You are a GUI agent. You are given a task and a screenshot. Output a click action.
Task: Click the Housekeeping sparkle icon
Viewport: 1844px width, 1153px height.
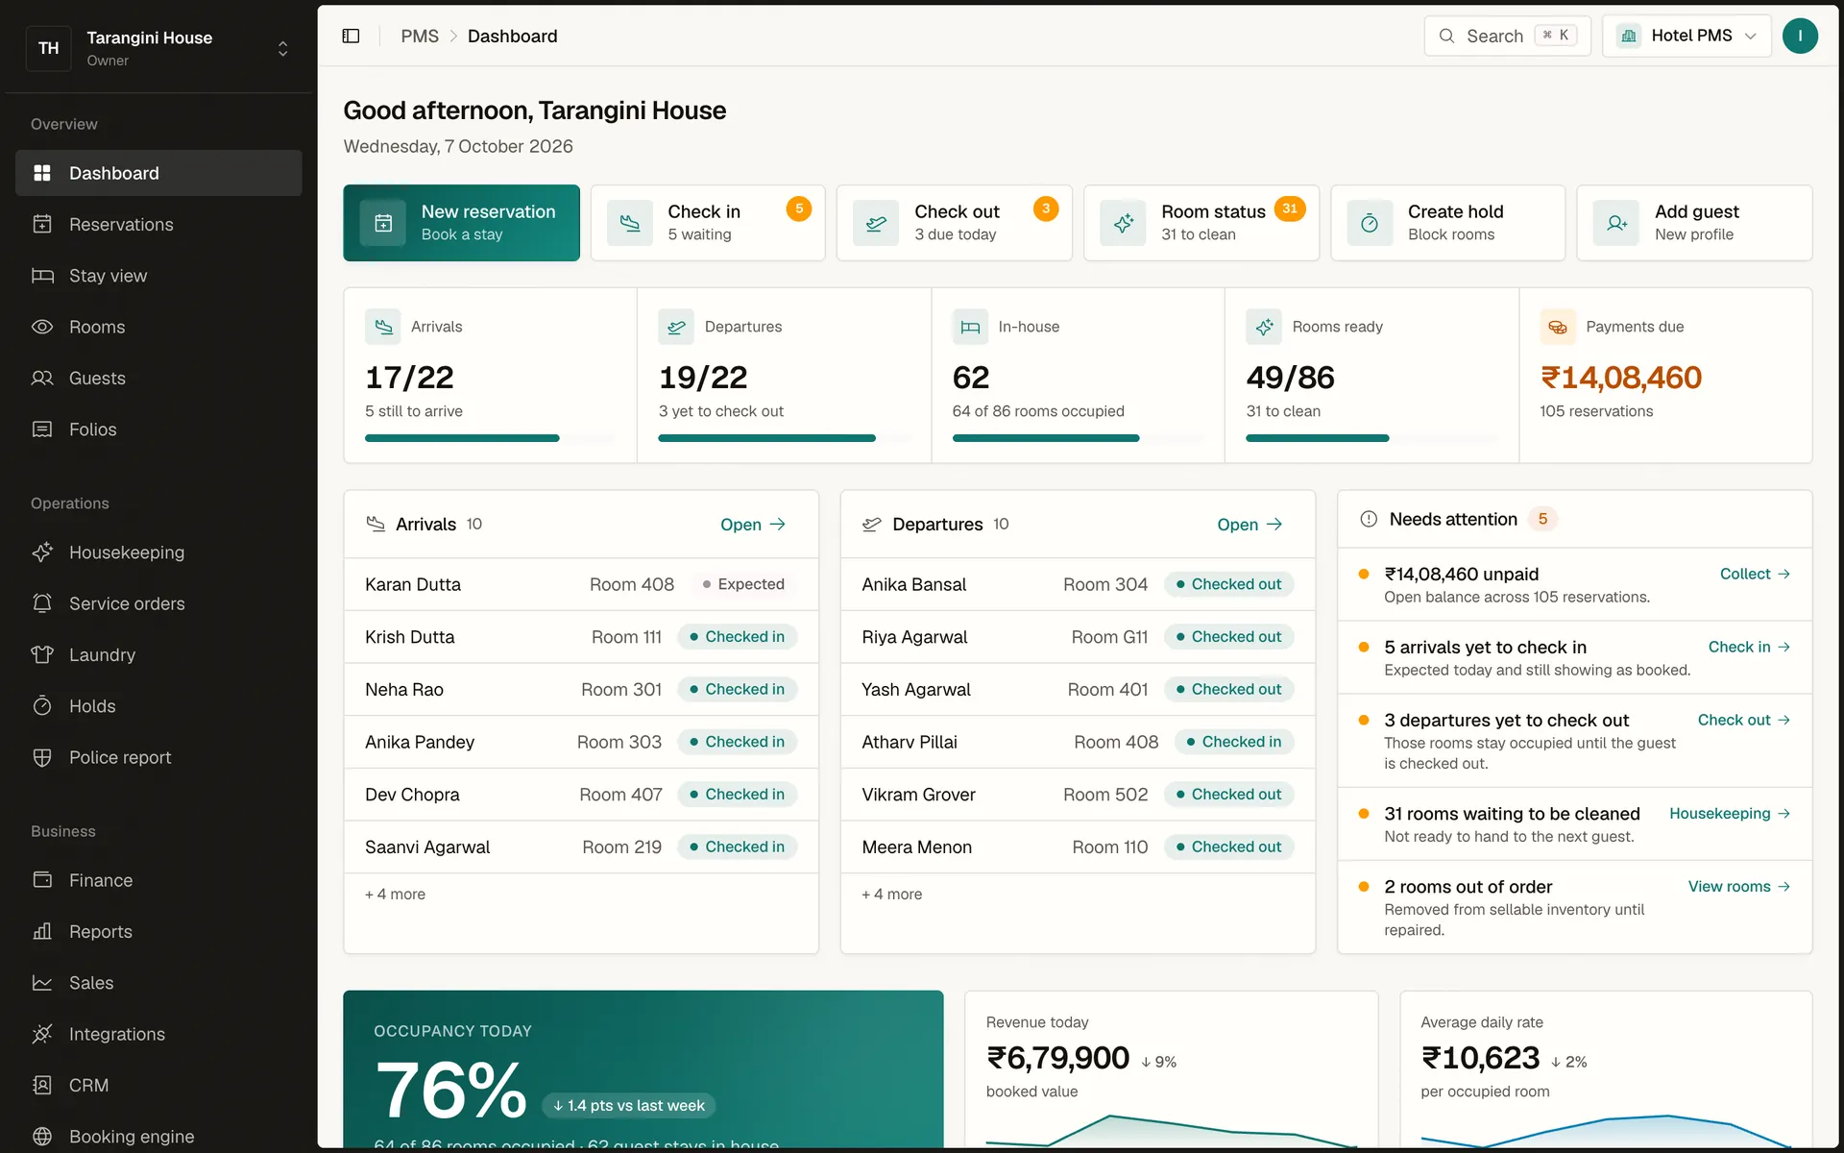pos(42,552)
